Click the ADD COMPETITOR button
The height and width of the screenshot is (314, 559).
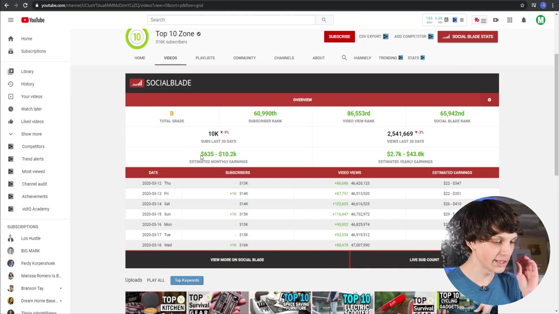pos(414,37)
